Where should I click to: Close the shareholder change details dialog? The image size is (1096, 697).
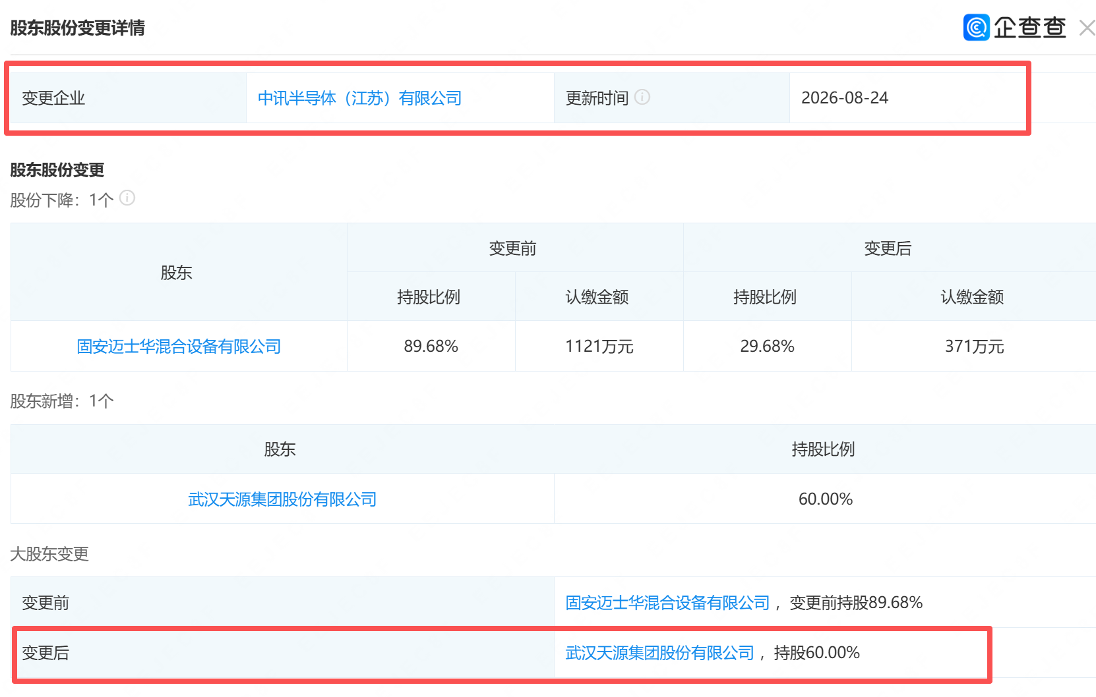click(x=1087, y=28)
